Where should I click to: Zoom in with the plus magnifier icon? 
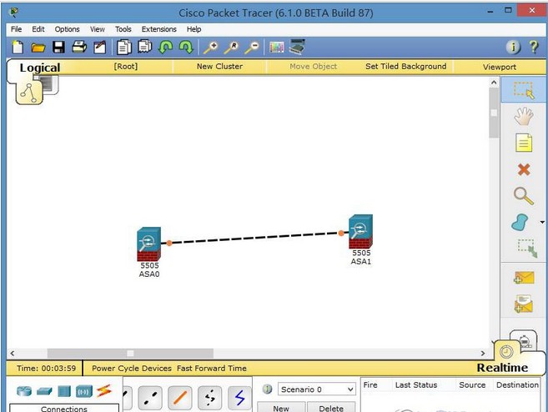(x=211, y=48)
